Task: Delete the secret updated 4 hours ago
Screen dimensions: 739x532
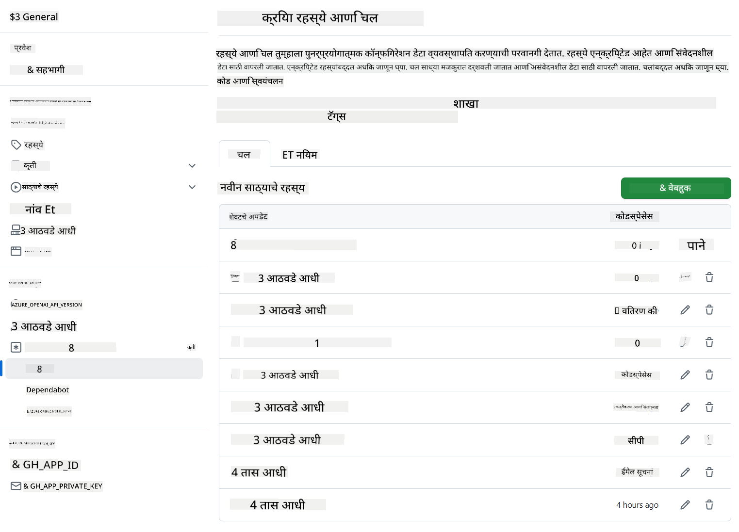Action: [709, 505]
